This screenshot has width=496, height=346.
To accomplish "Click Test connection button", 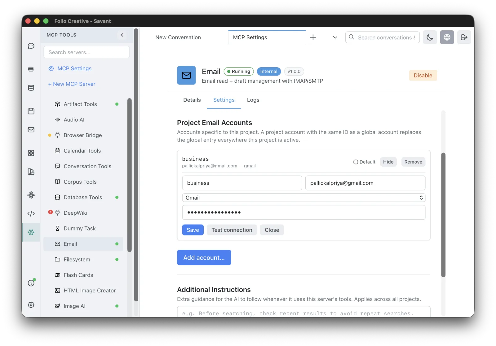I will [232, 230].
